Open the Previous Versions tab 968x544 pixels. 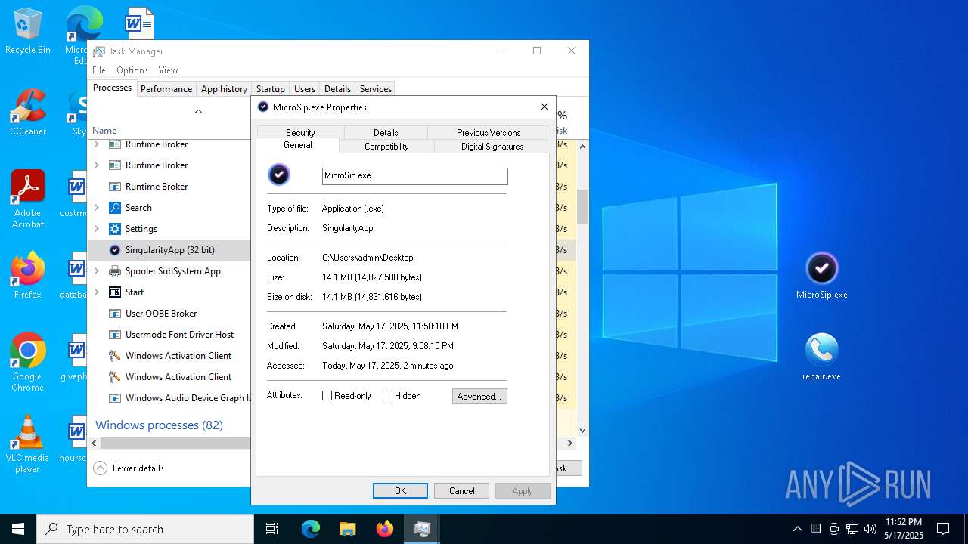[x=489, y=133]
